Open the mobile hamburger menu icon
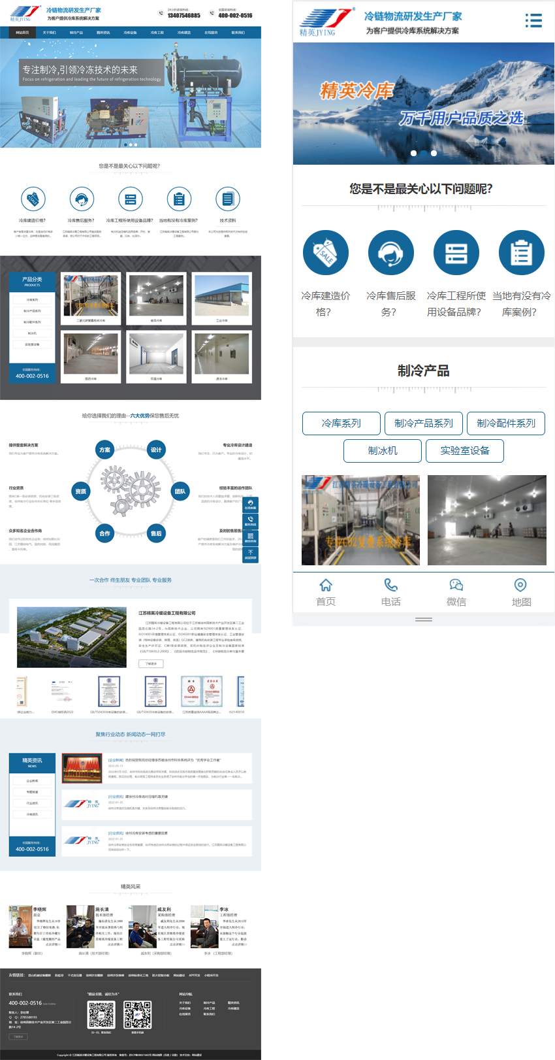 point(533,21)
